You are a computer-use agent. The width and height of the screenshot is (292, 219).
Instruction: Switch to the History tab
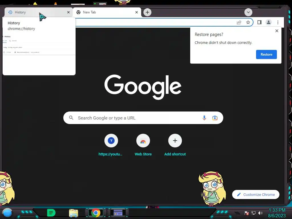pyautogui.click(x=38, y=12)
